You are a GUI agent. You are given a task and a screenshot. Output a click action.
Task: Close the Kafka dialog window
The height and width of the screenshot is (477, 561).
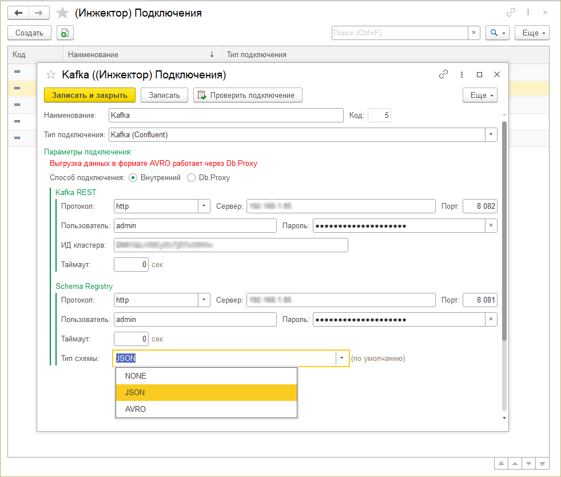(x=497, y=74)
